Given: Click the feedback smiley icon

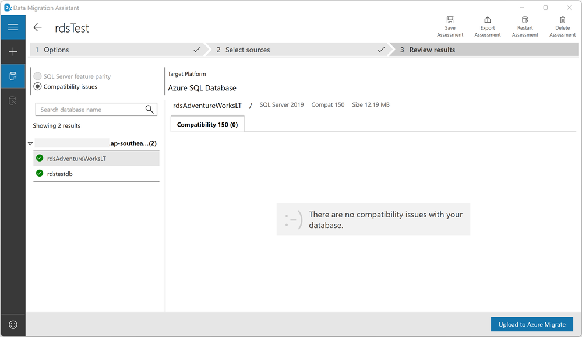Looking at the screenshot, I should 13,325.
